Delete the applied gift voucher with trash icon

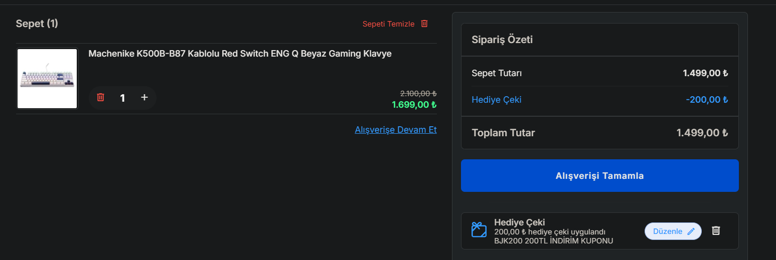[x=716, y=230]
